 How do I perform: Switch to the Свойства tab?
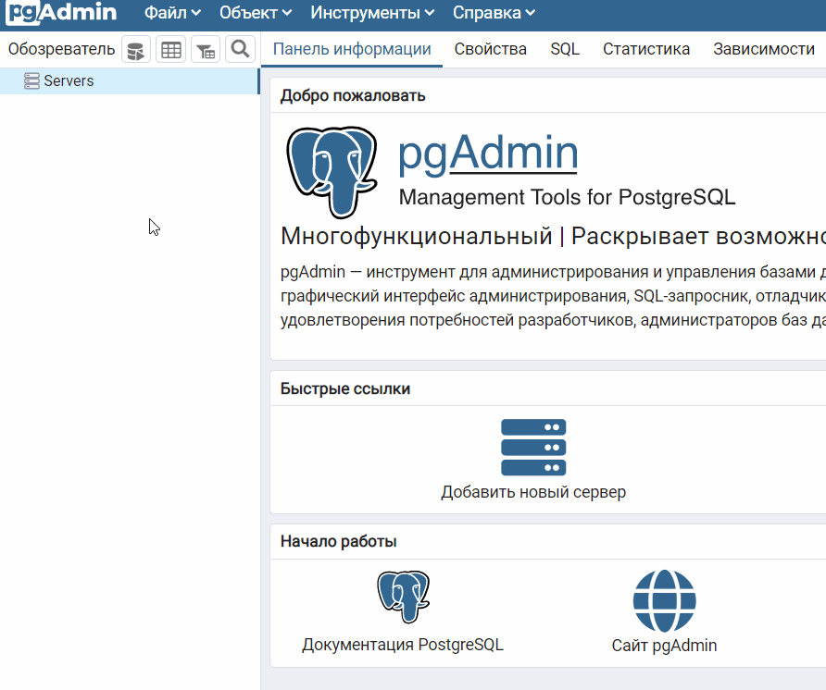click(x=491, y=49)
